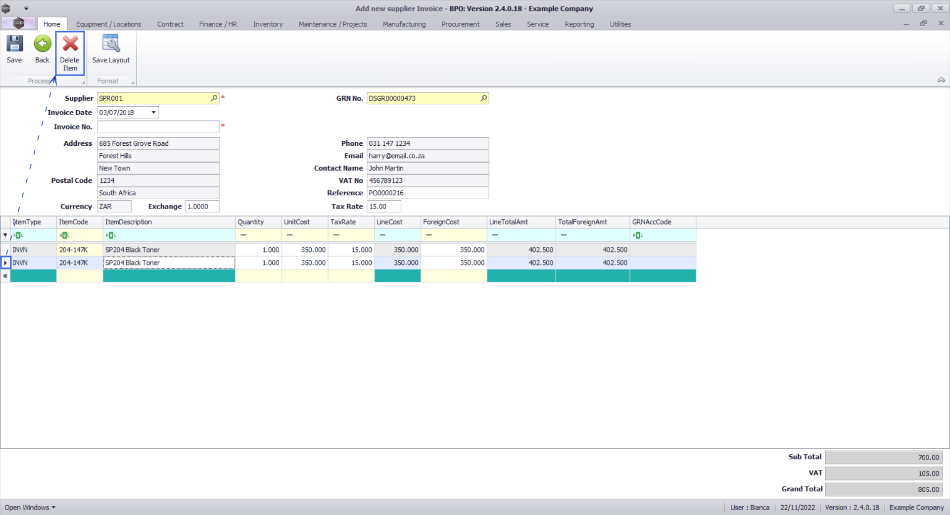Click the ItemCode filter operator icon
This screenshot has height=515, width=950.
[64, 235]
